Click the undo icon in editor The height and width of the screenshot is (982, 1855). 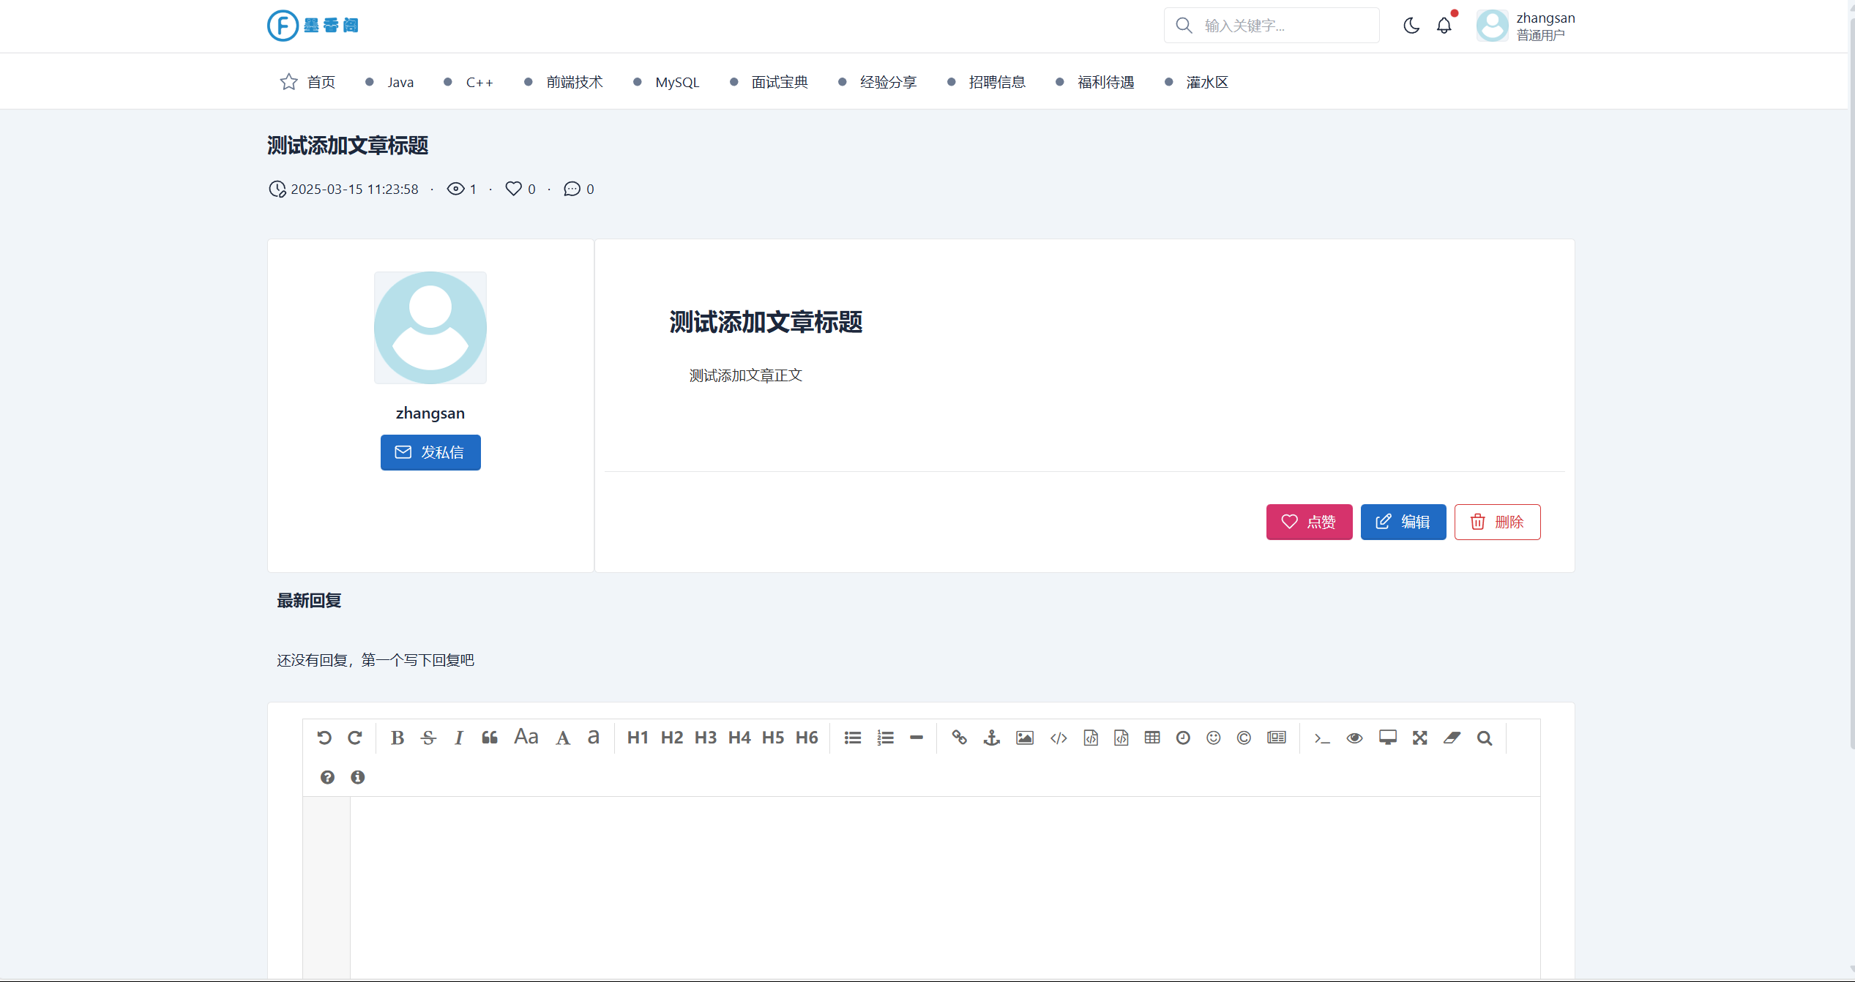point(324,738)
